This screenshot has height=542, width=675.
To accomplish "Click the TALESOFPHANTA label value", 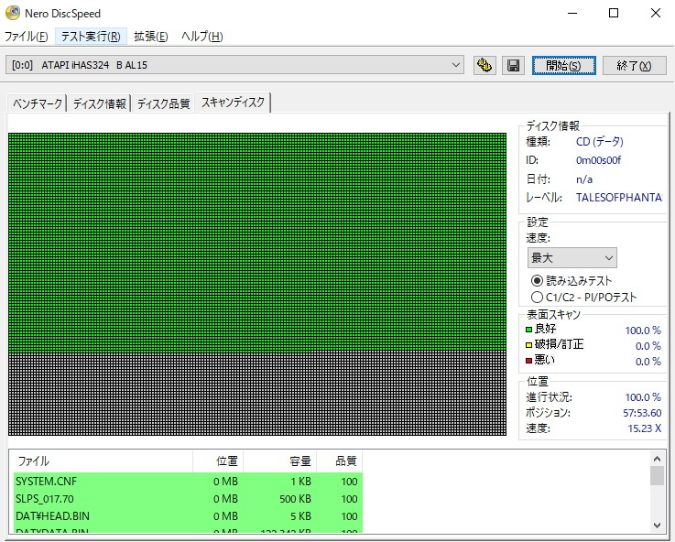I will tap(619, 198).
